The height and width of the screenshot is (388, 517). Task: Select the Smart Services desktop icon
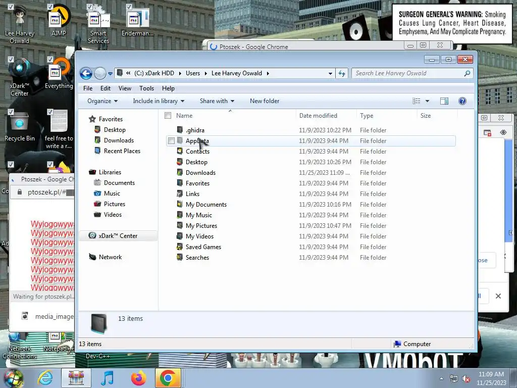pyautogui.click(x=98, y=24)
